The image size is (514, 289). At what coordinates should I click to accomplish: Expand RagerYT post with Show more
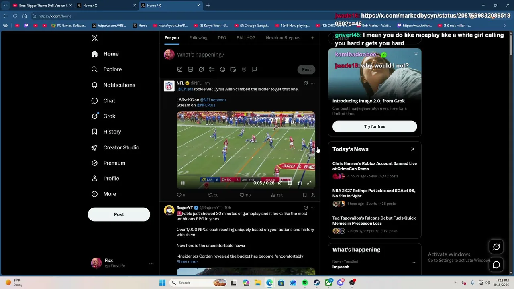tap(187, 262)
